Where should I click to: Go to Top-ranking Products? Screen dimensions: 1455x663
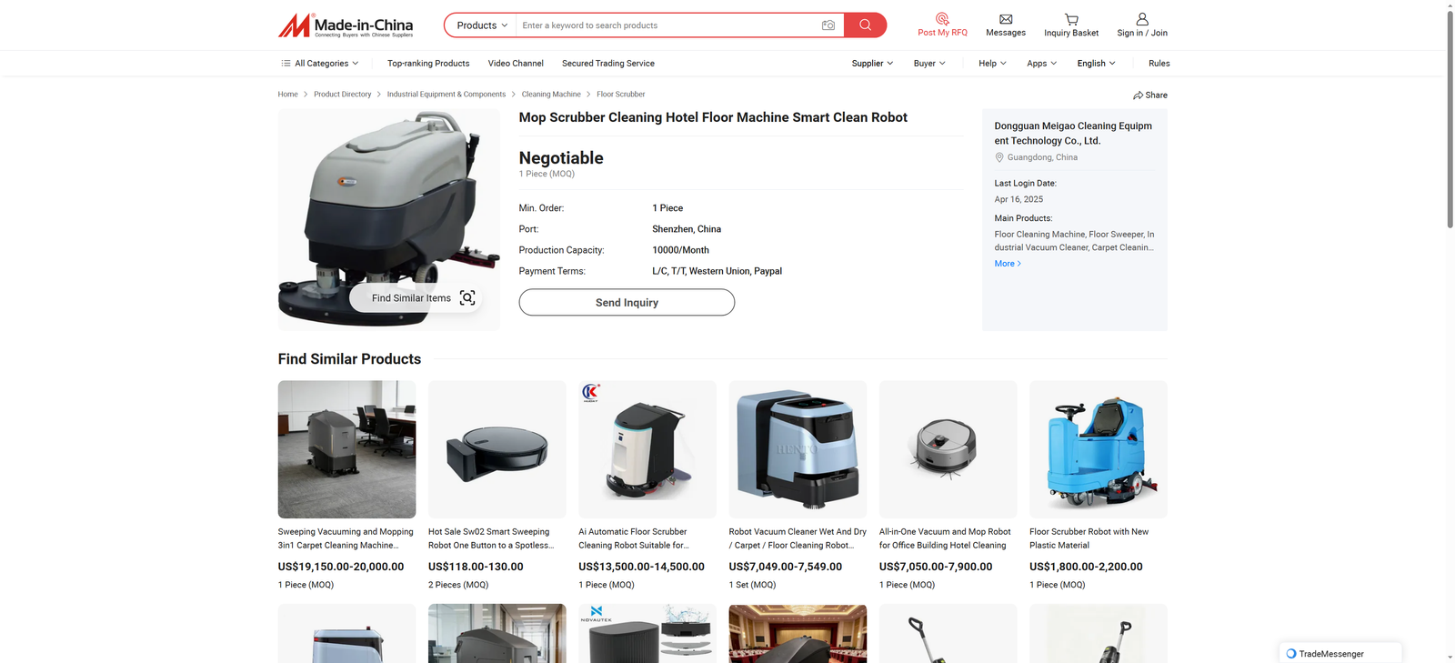428,64
